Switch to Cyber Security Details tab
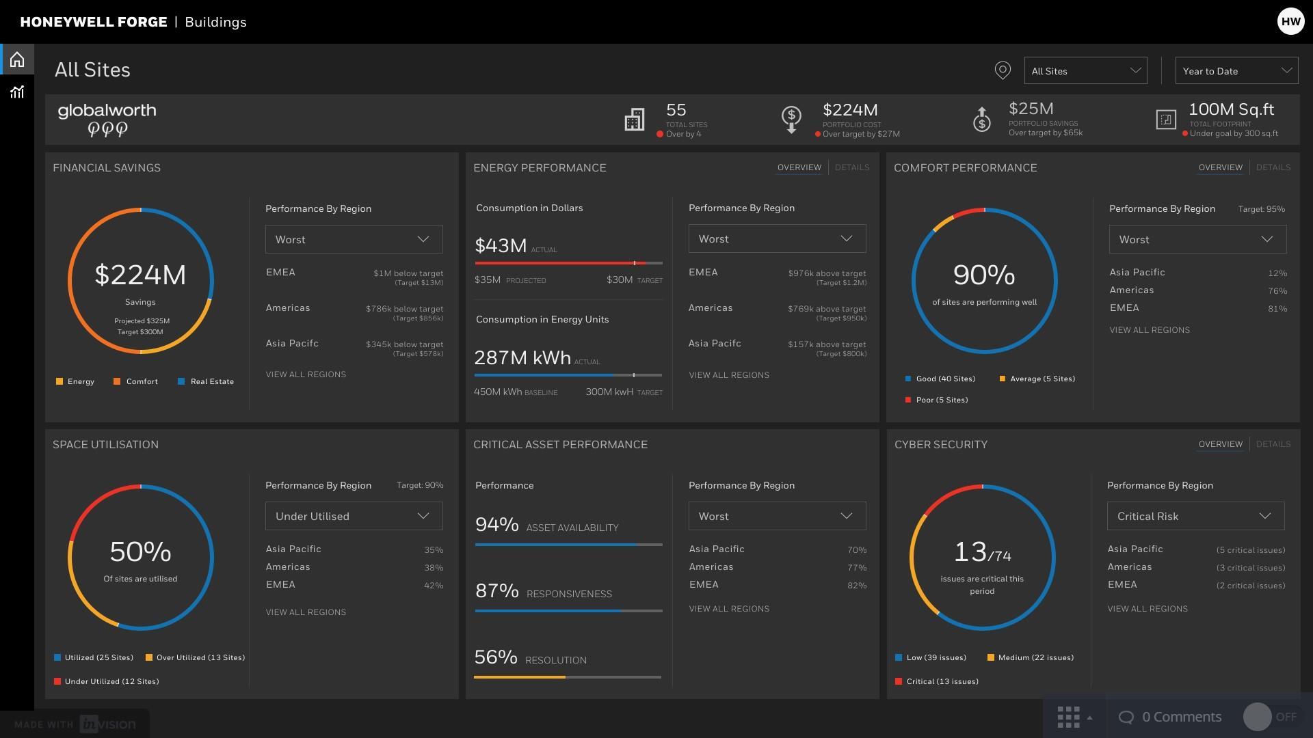 click(1273, 444)
